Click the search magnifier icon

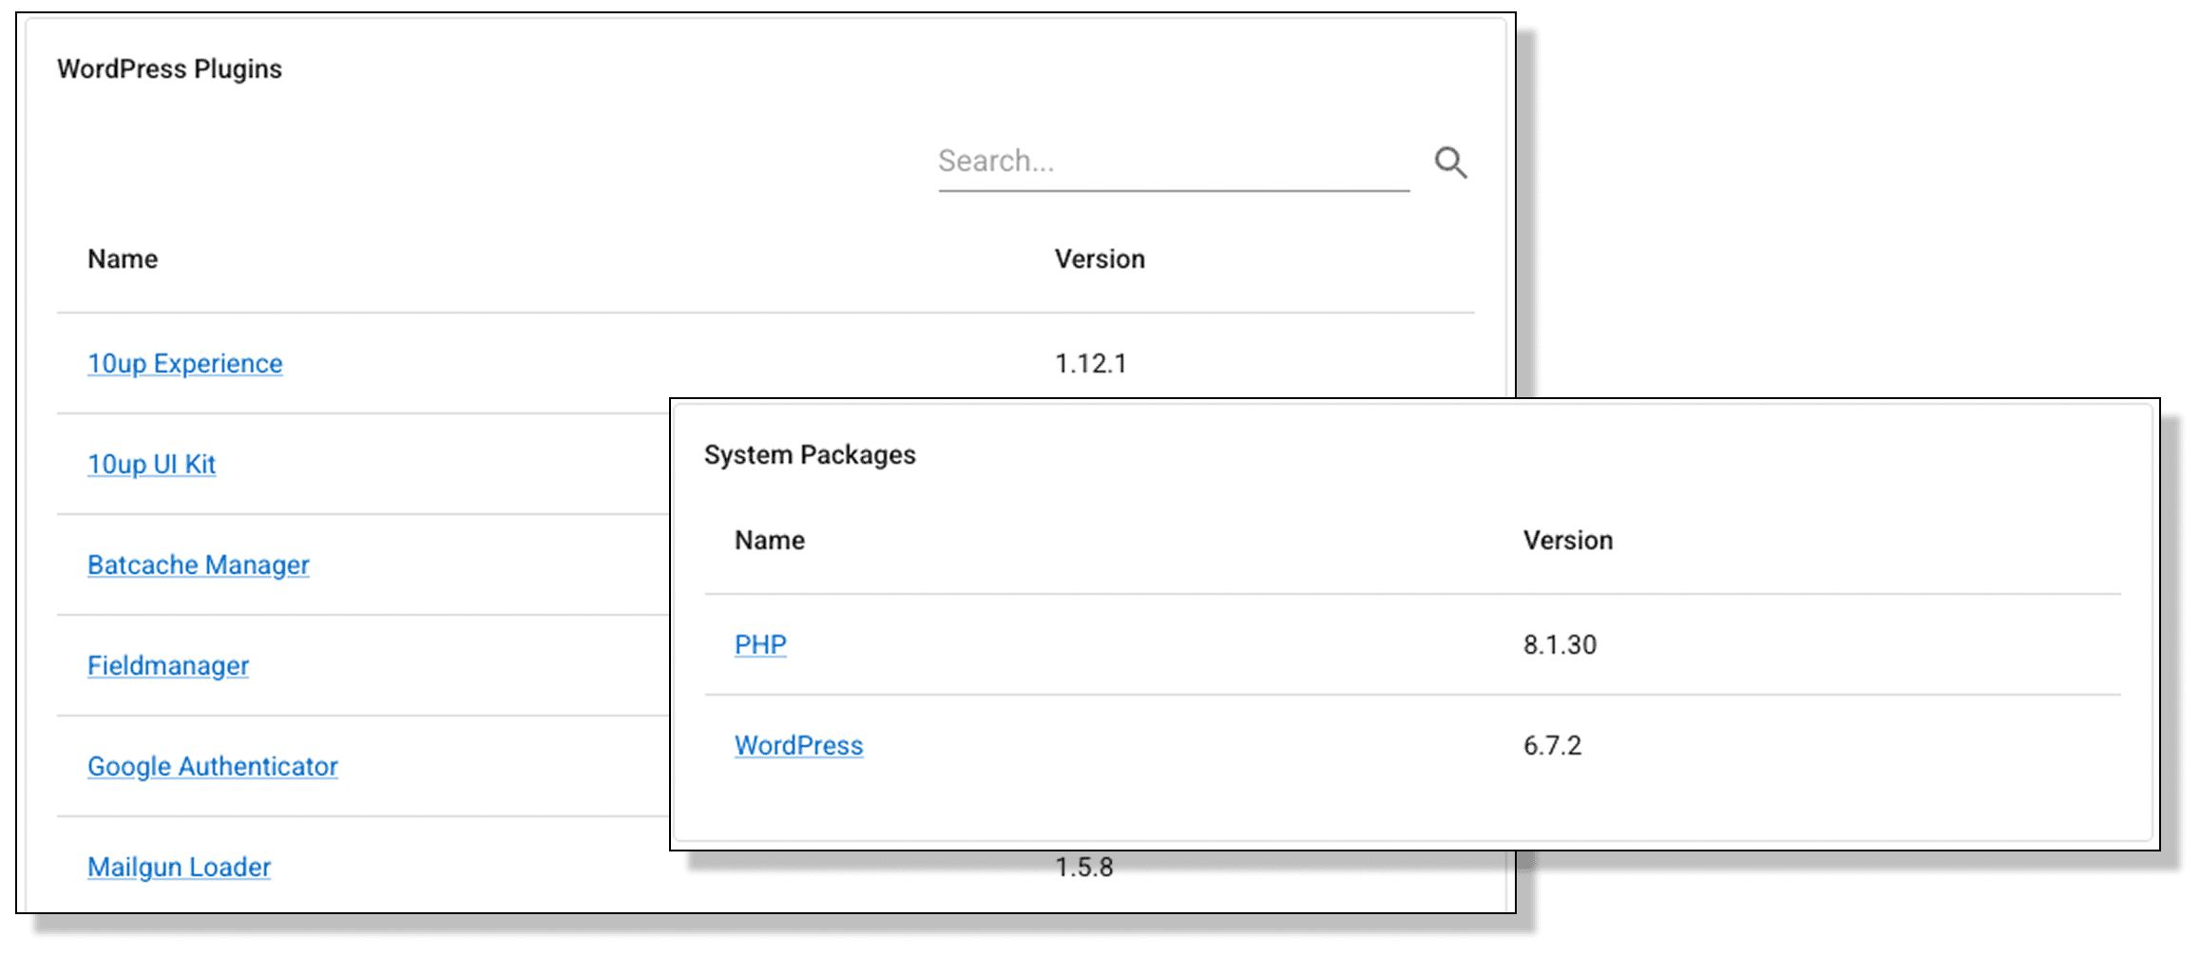point(1450,163)
